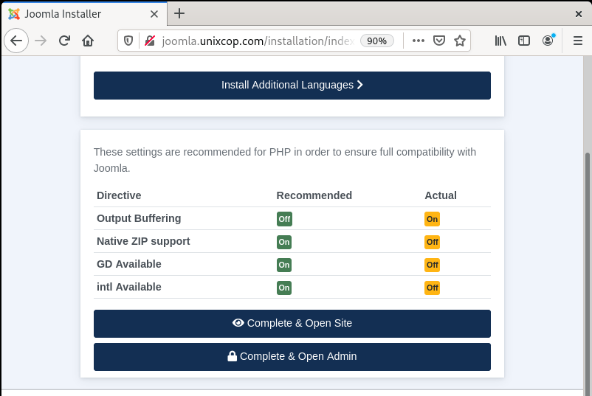
Task: Bookmark this page with the star
Action: coord(460,41)
